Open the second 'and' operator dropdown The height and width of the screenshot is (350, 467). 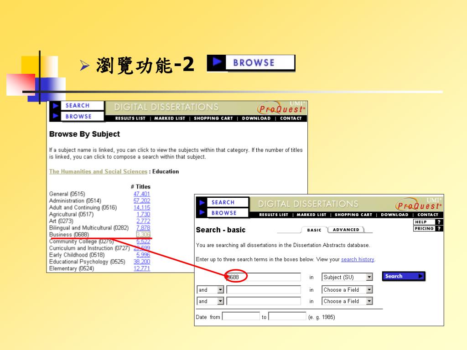point(210,301)
